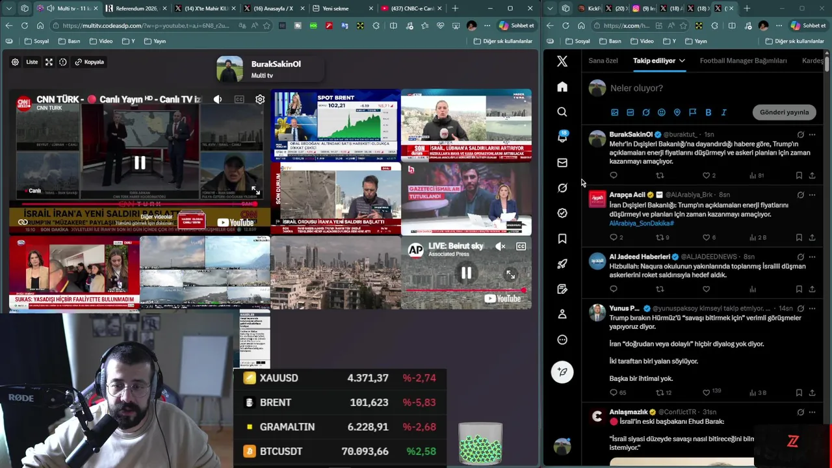Open 'Football Manager Bağımlıları' list tab

743,60
